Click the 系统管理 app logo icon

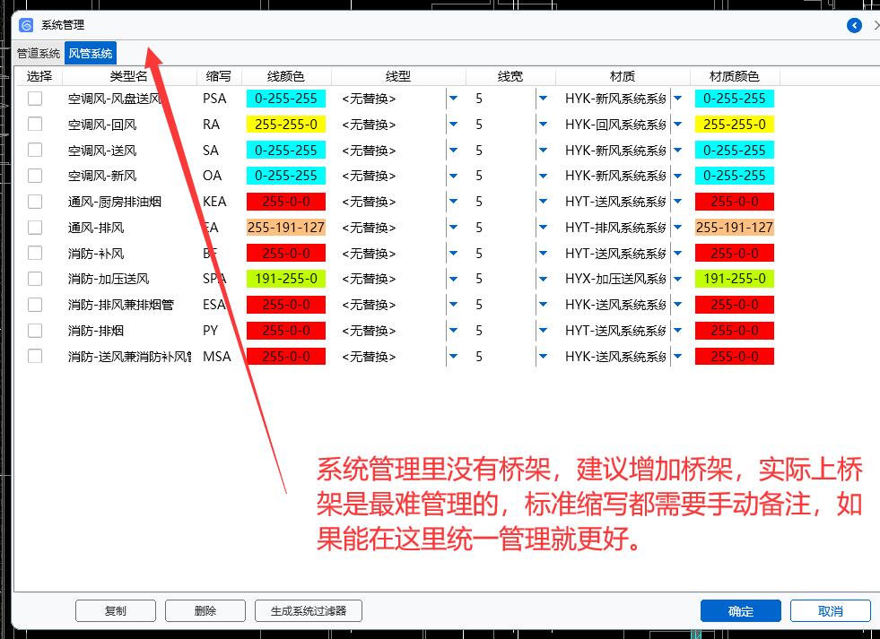[x=26, y=25]
